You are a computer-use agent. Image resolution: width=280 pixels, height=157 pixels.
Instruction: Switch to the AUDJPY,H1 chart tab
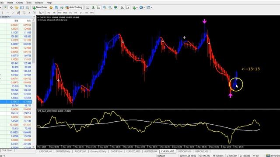[x=80, y=151]
